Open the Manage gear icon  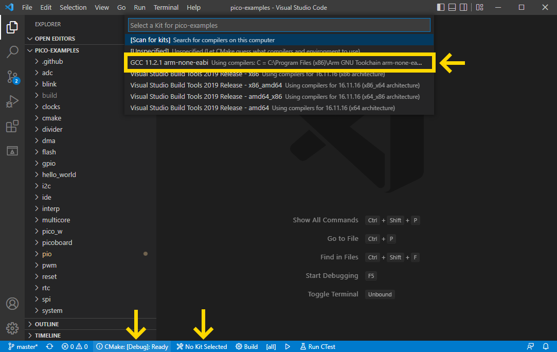pyautogui.click(x=12, y=328)
